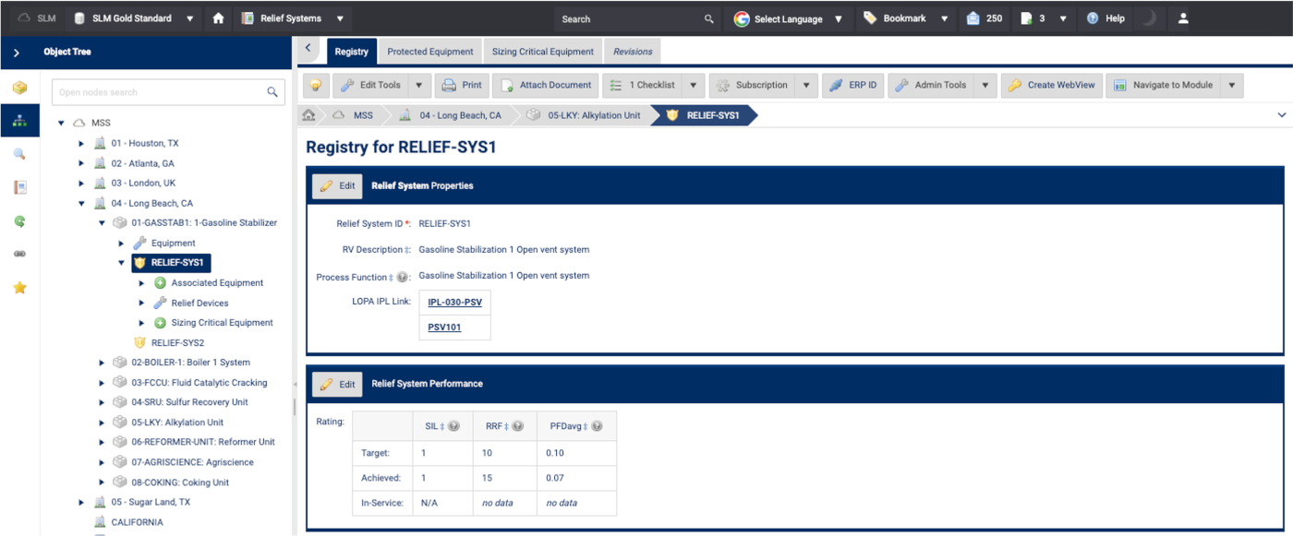Open the IPL-030-PSV LOPA link

point(454,302)
